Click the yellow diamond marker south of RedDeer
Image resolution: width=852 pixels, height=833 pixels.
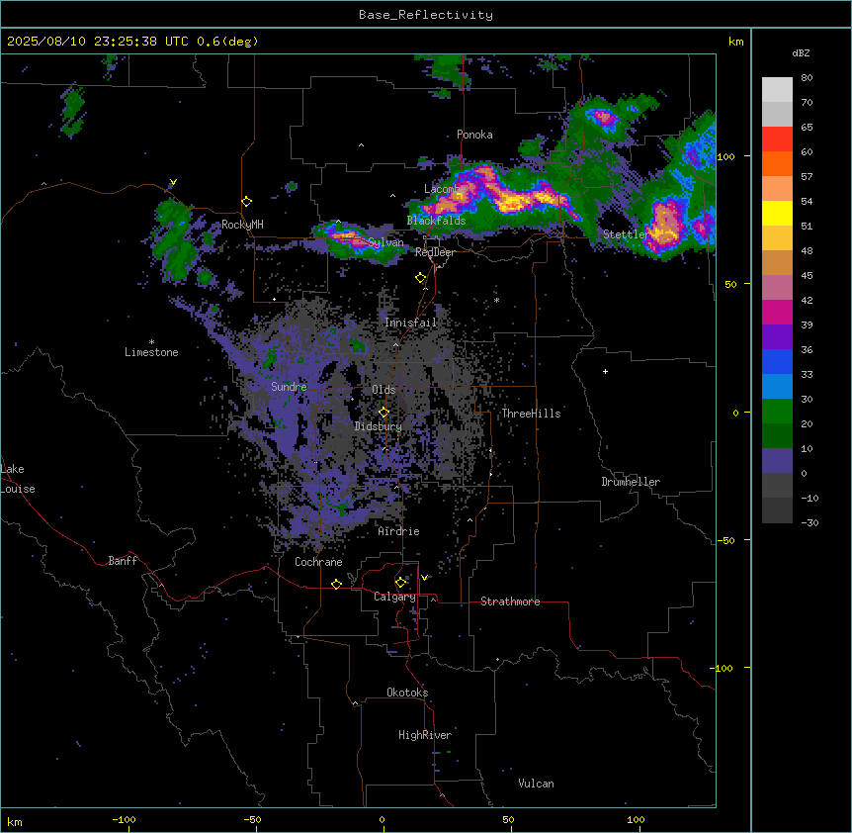[420, 278]
